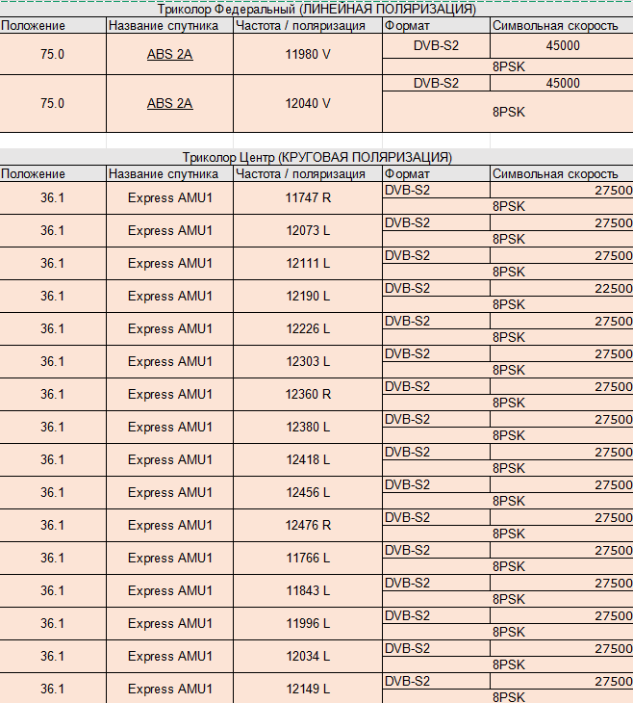Open the ABS 2A link beside 11980 V

click(x=169, y=54)
